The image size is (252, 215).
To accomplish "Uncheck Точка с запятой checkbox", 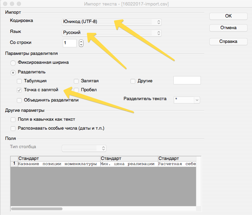I will pos(19,90).
